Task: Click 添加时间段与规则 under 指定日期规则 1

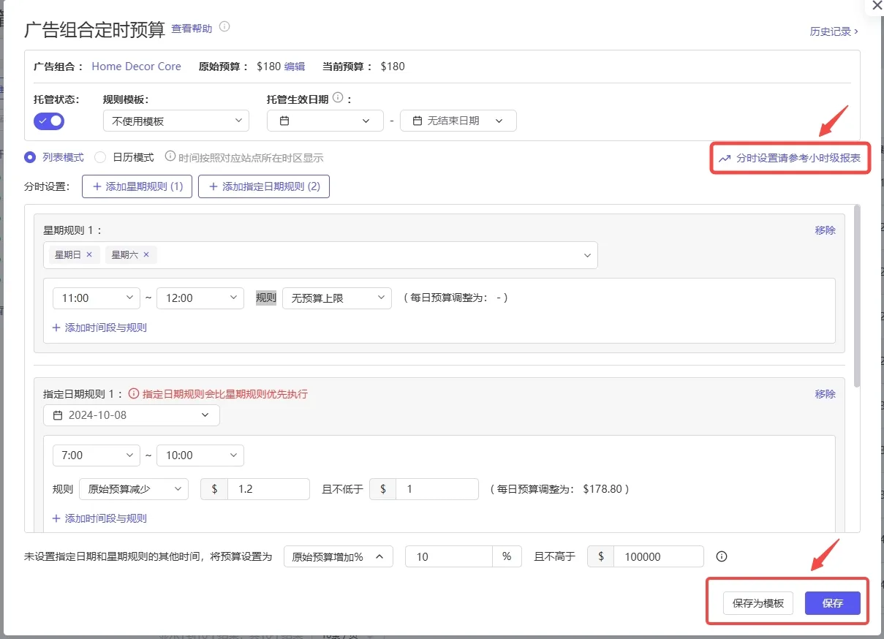Action: tap(99, 518)
